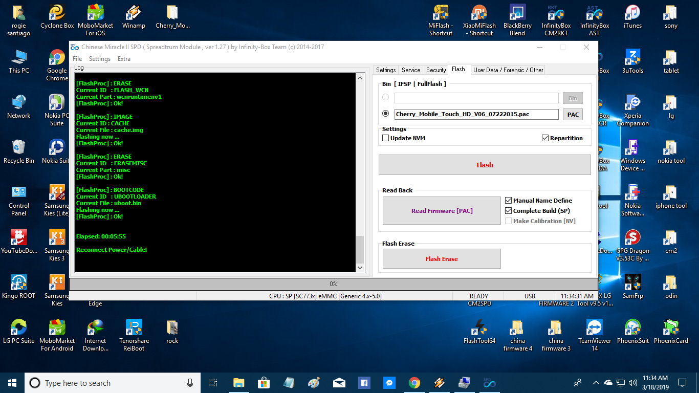
Task: Open Messenger from the taskbar
Action: 389,383
